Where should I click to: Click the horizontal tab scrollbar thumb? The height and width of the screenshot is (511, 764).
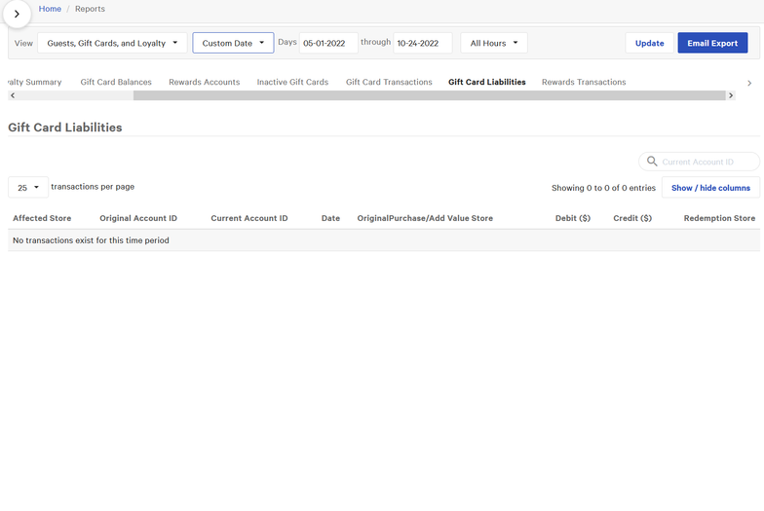point(429,95)
